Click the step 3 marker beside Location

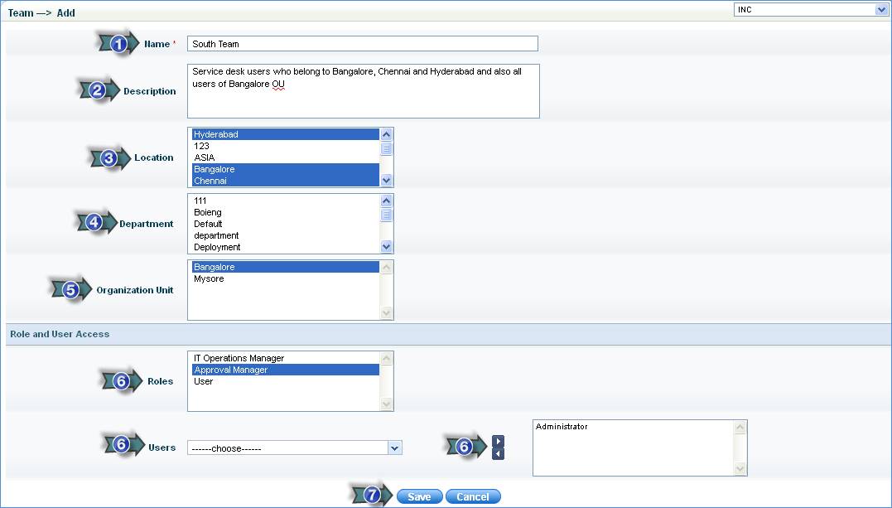click(109, 157)
